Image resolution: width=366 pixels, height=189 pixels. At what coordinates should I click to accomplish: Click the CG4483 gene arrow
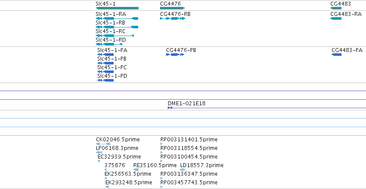[x=335, y=8]
